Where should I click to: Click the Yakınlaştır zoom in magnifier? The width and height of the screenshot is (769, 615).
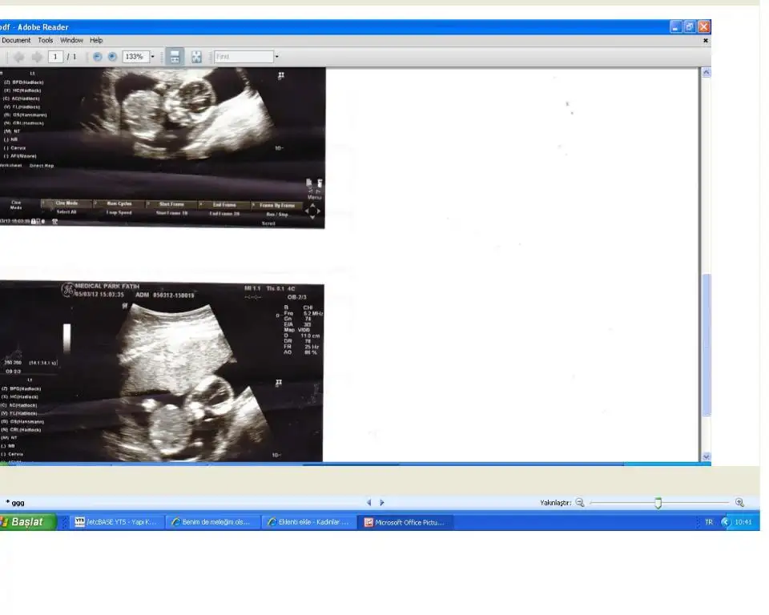(x=739, y=503)
